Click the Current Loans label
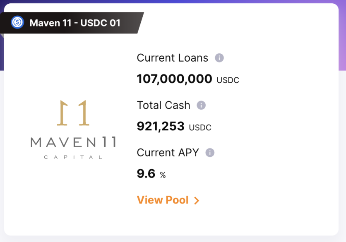This screenshot has height=242, width=346. (172, 58)
